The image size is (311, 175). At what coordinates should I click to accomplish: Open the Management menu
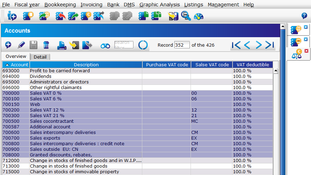coord(223,5)
